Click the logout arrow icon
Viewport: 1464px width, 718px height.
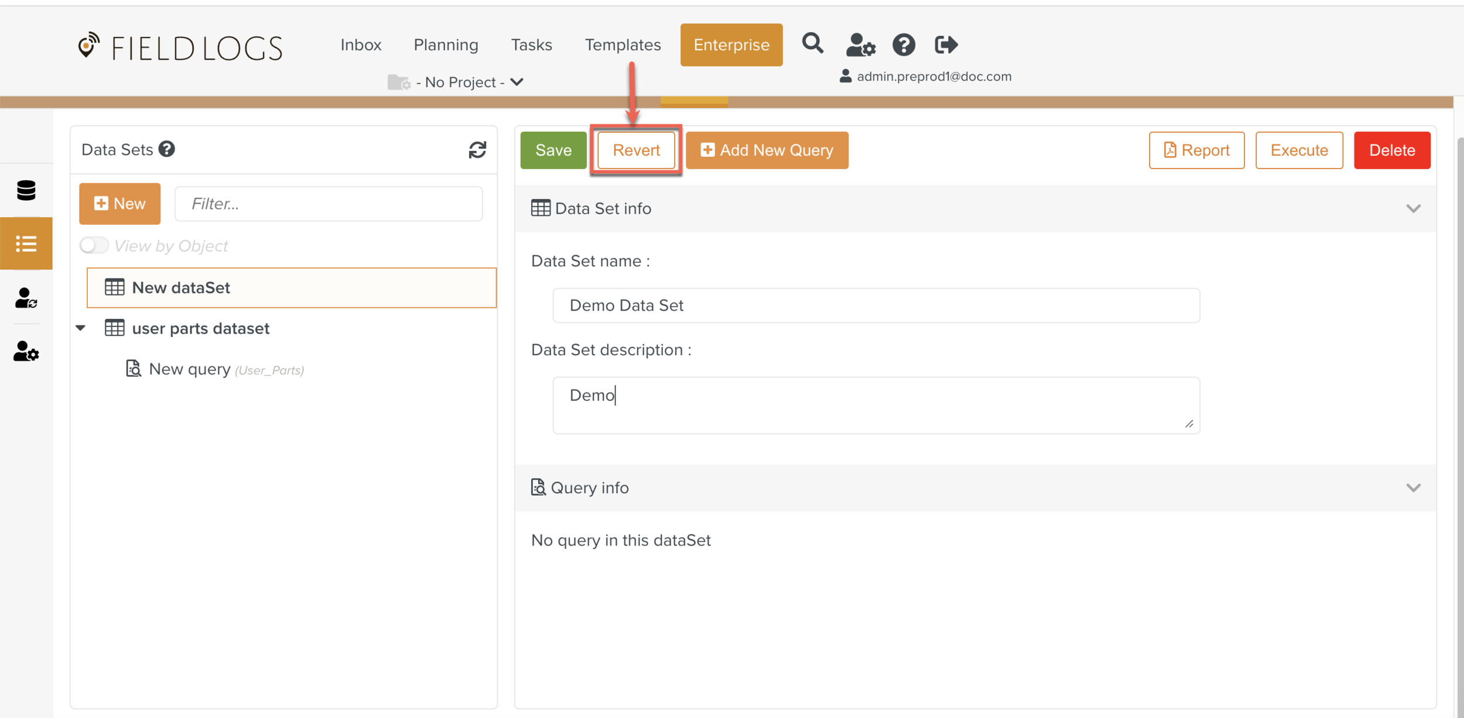pyautogui.click(x=945, y=45)
